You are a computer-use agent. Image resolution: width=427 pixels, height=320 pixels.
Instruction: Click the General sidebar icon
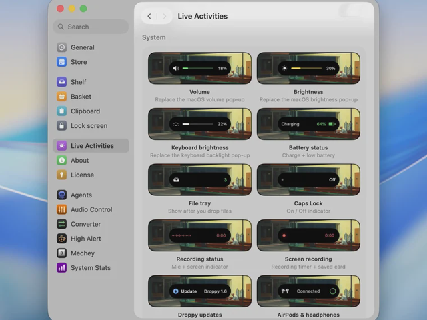point(62,47)
